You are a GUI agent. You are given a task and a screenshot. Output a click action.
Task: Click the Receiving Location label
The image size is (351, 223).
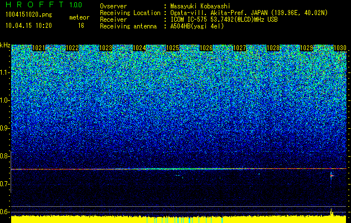click(130, 13)
